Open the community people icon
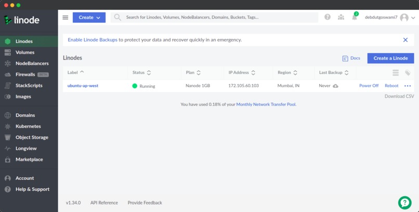The image size is (419, 212). (x=341, y=17)
